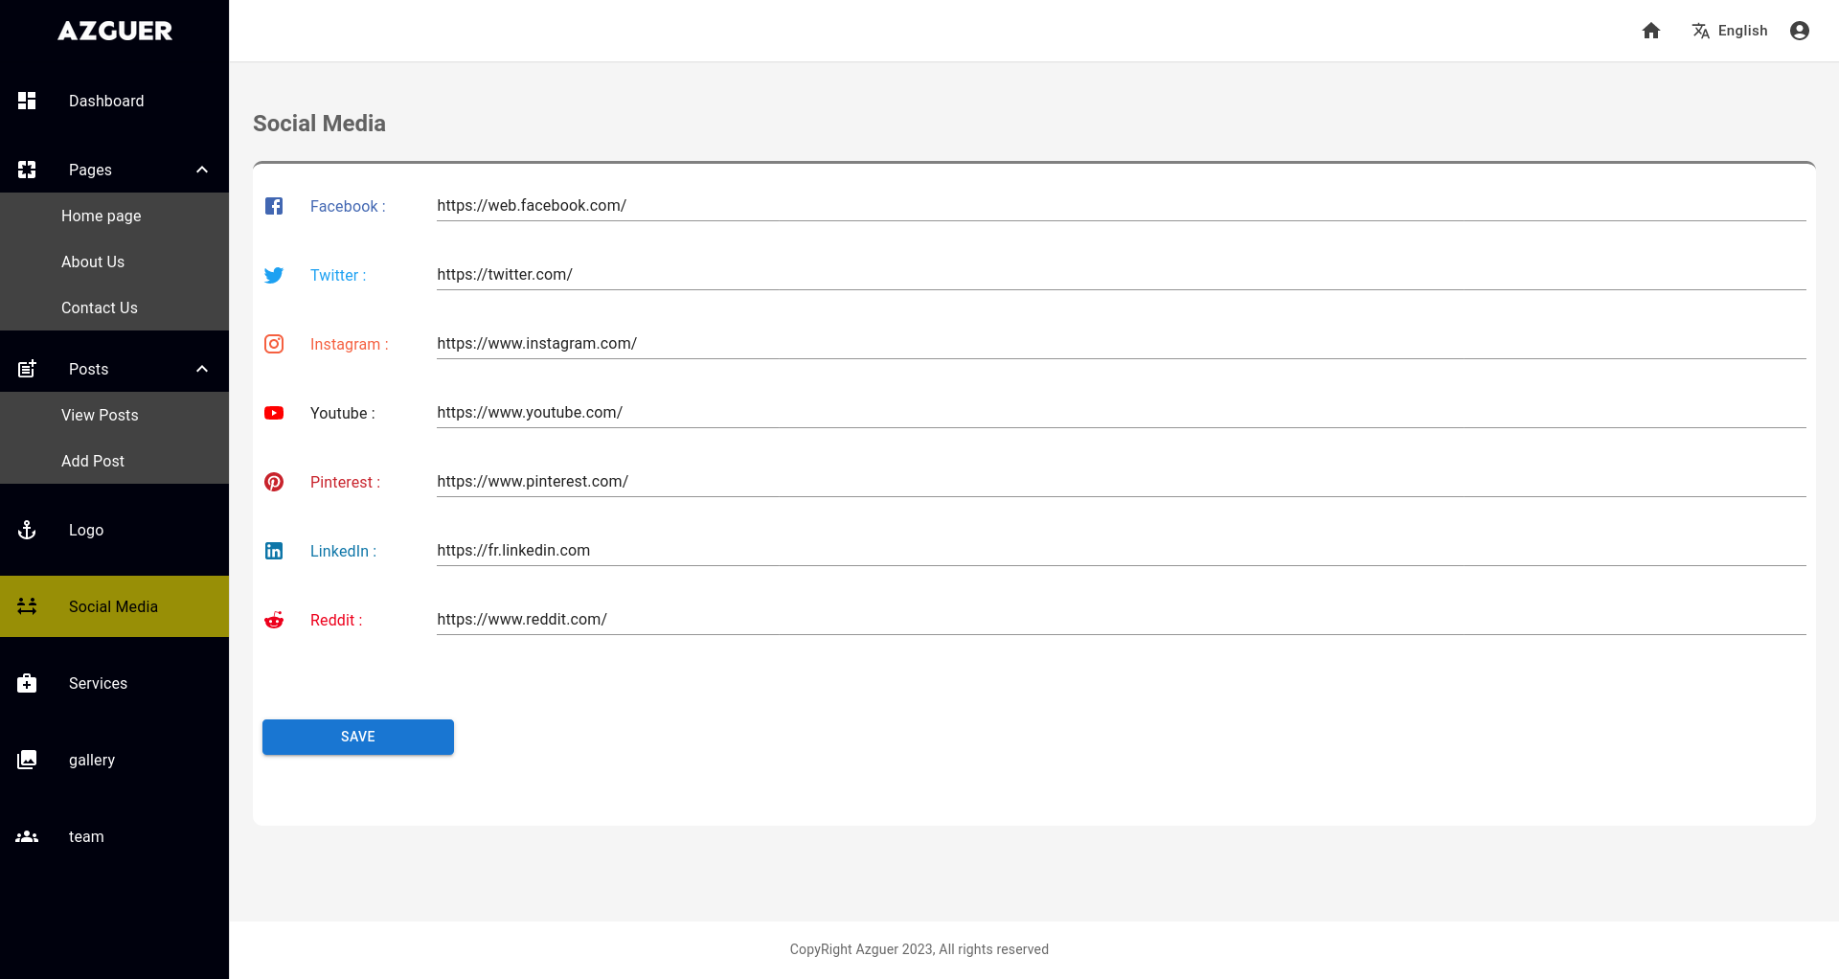Open the English language dropdown

tap(1742, 31)
